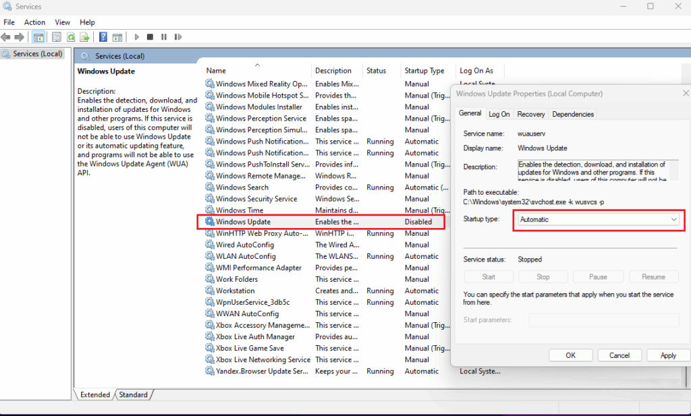
Task: Open the Action menu
Action: click(x=34, y=22)
